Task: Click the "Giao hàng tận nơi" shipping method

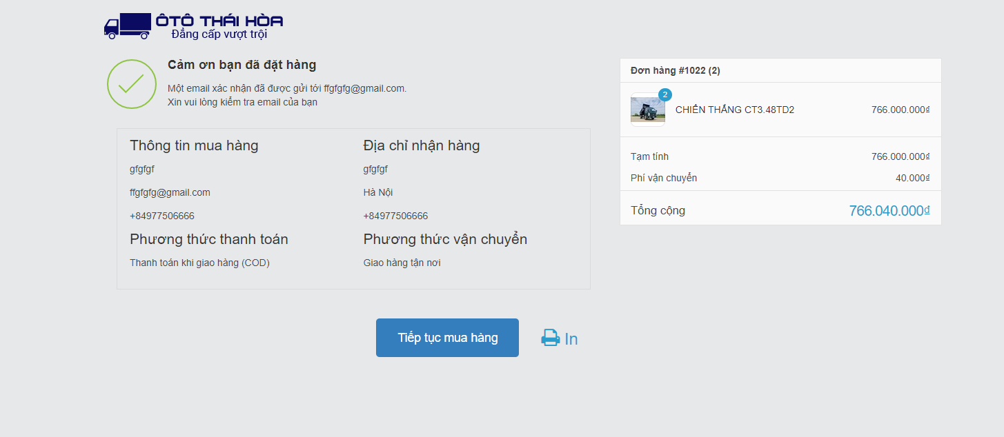Action: [x=402, y=263]
